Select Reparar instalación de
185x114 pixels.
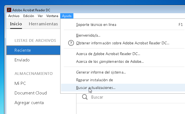coord(94,80)
